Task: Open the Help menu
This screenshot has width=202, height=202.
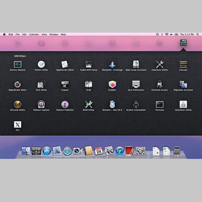Action: pos(63,35)
